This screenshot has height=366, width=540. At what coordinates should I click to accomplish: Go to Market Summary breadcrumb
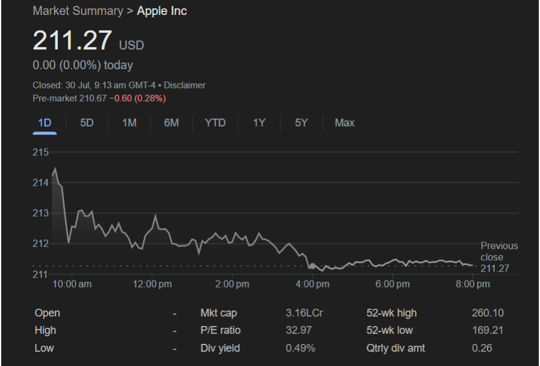pos(78,11)
